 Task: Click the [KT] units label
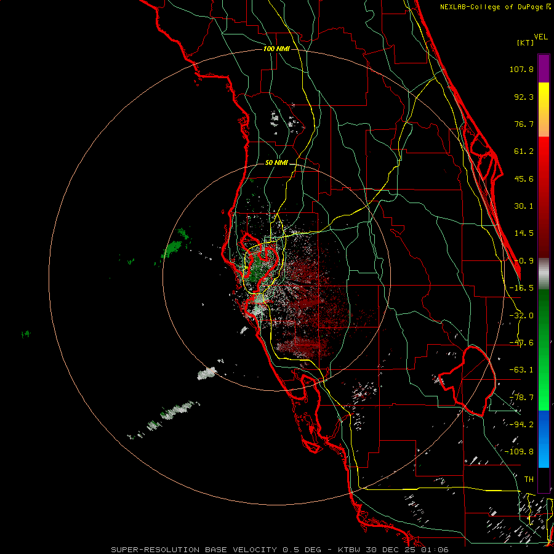(x=525, y=42)
